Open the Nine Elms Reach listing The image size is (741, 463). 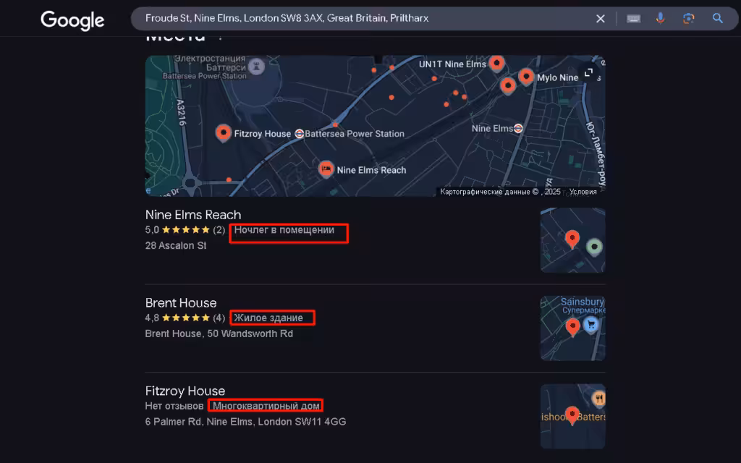point(192,214)
